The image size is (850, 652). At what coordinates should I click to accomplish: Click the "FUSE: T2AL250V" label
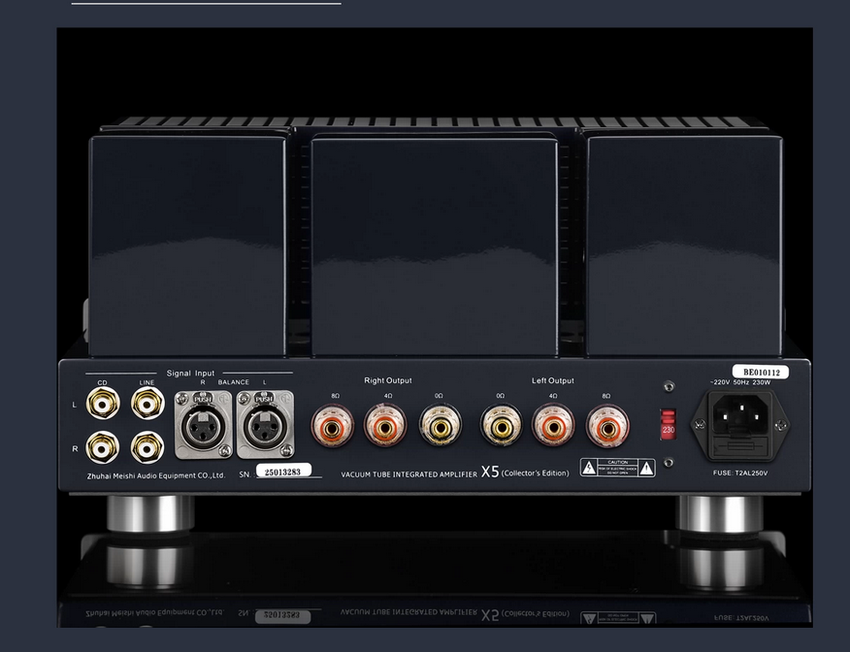click(740, 473)
